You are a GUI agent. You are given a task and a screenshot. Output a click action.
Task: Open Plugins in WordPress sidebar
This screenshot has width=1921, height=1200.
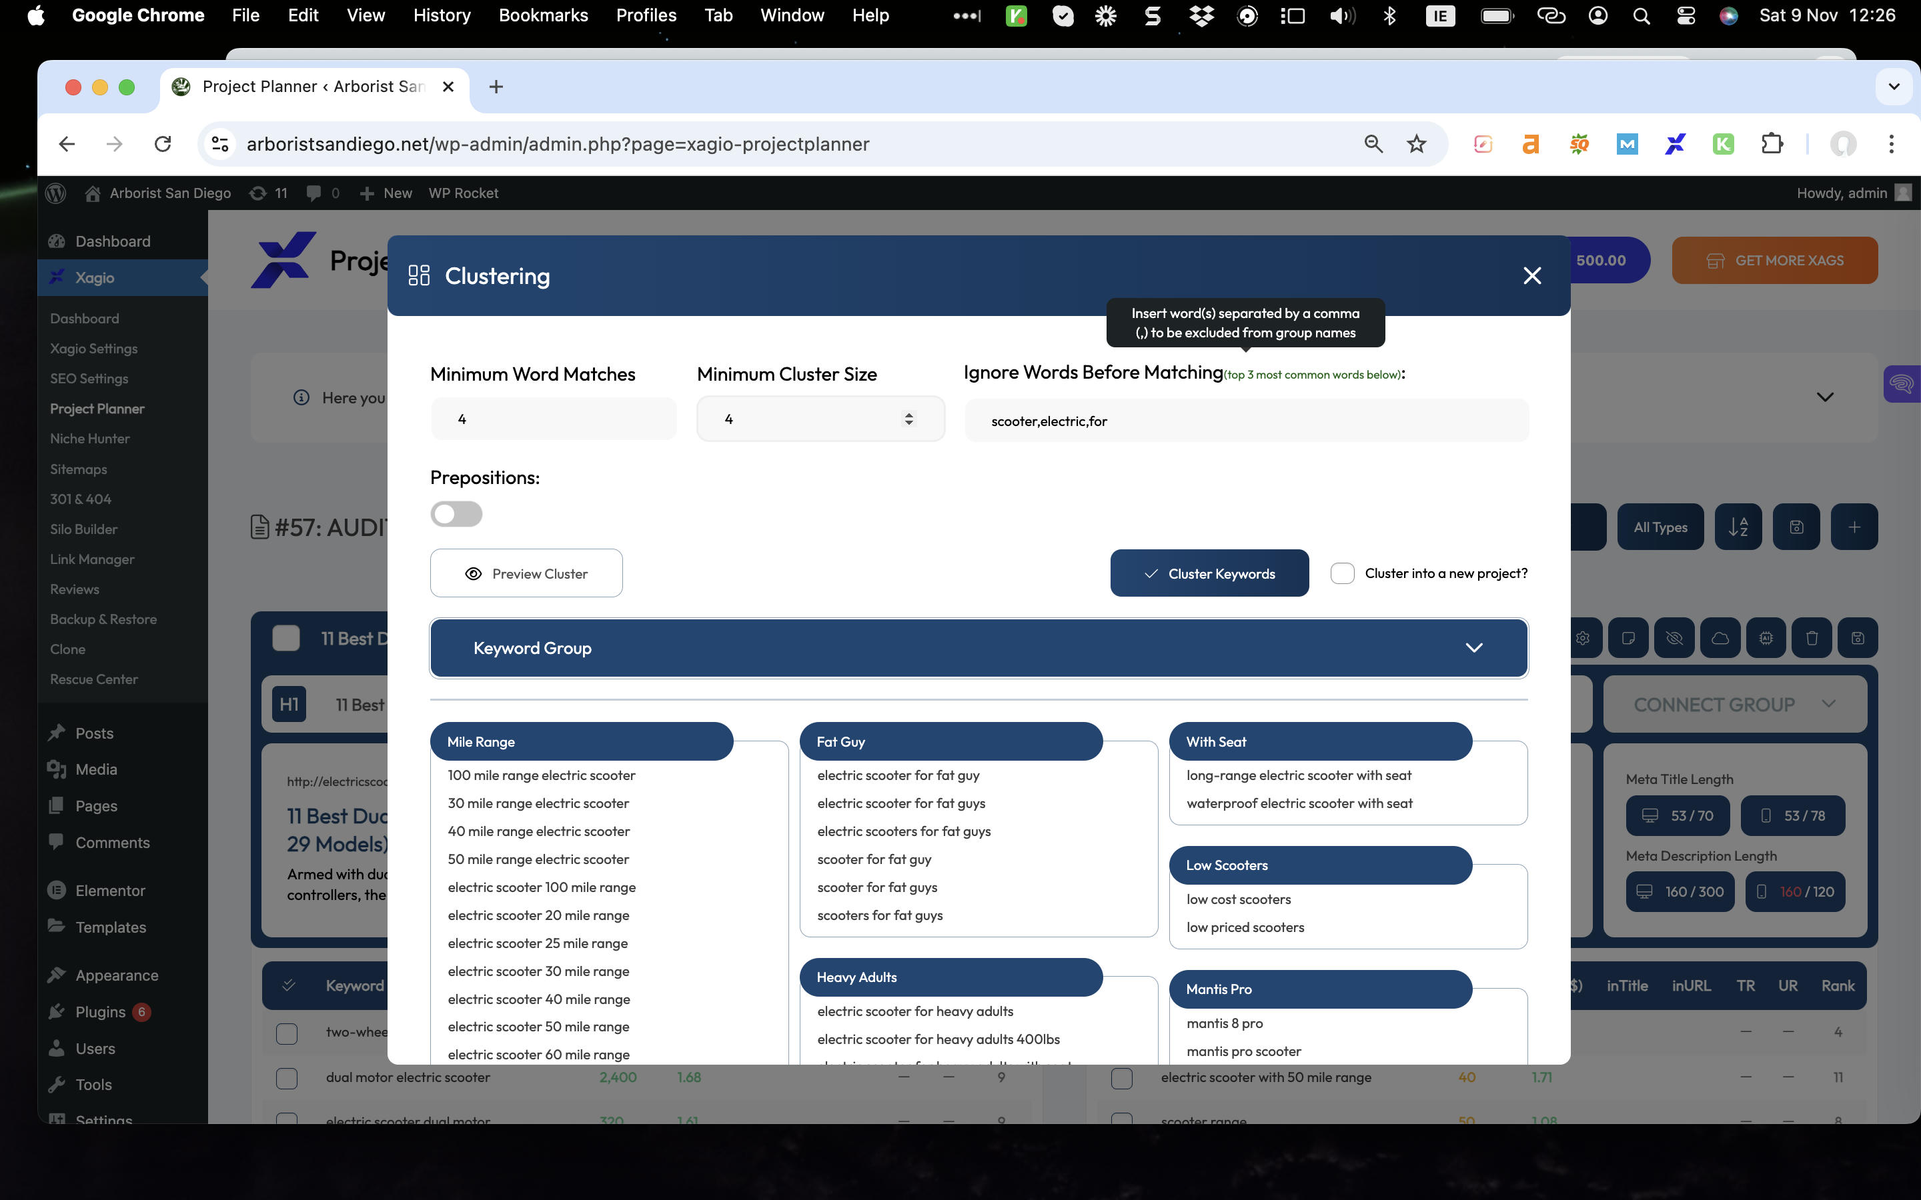(100, 1011)
